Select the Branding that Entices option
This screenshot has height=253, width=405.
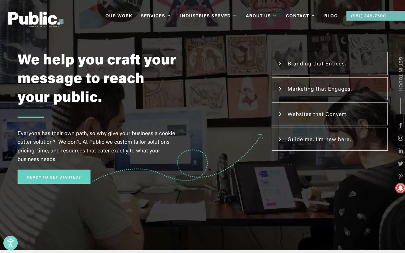pyautogui.click(x=330, y=64)
